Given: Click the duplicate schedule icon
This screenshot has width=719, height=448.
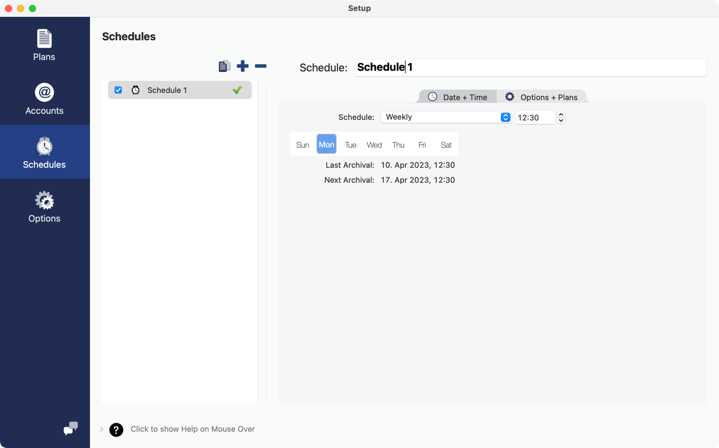Looking at the screenshot, I should point(225,66).
